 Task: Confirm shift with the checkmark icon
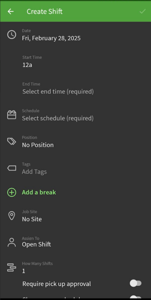(x=143, y=11)
